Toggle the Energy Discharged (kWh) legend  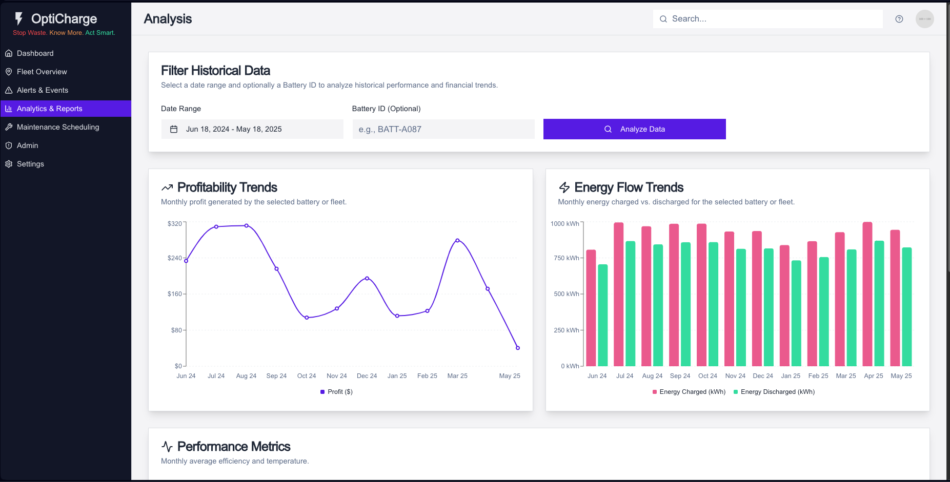pos(774,391)
